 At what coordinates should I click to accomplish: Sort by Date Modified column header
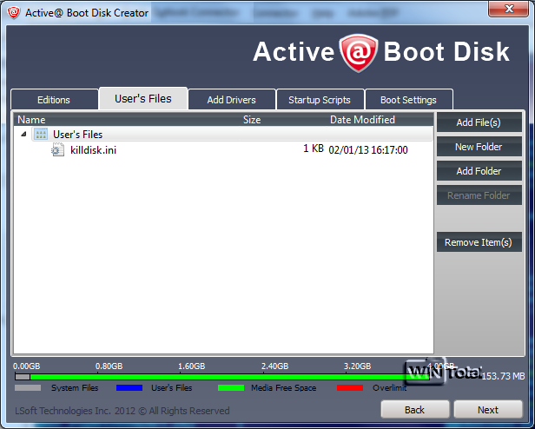pyautogui.click(x=362, y=120)
